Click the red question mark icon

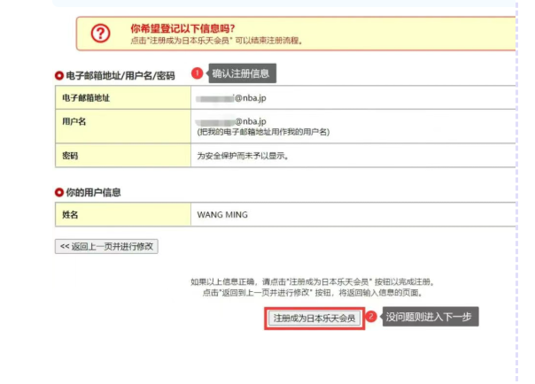pyautogui.click(x=100, y=34)
